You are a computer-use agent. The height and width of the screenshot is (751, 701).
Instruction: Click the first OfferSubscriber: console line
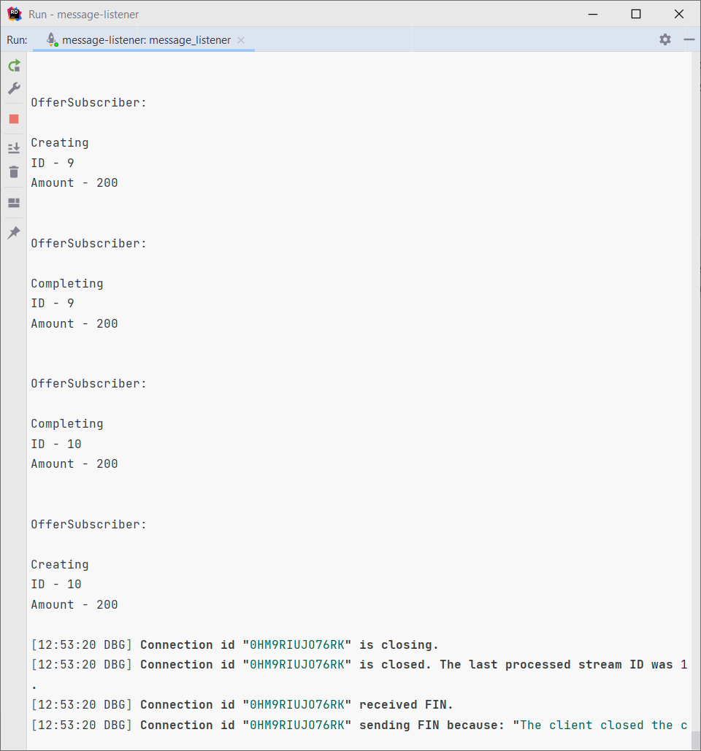[88, 102]
